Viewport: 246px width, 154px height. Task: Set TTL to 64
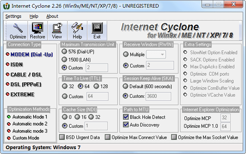pos(80,86)
